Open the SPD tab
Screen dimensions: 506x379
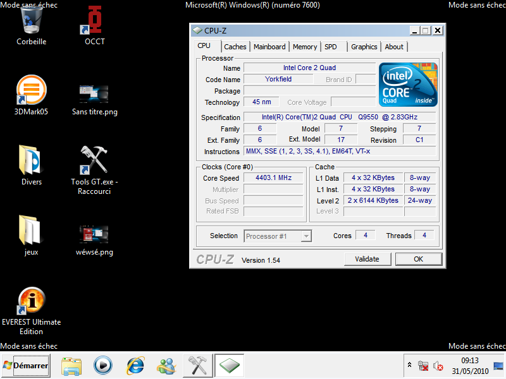(330, 47)
